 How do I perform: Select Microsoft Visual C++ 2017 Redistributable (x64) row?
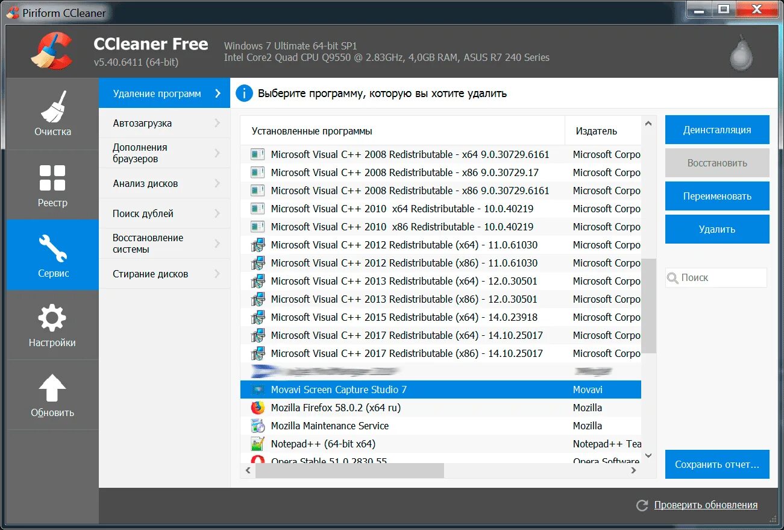441,335
